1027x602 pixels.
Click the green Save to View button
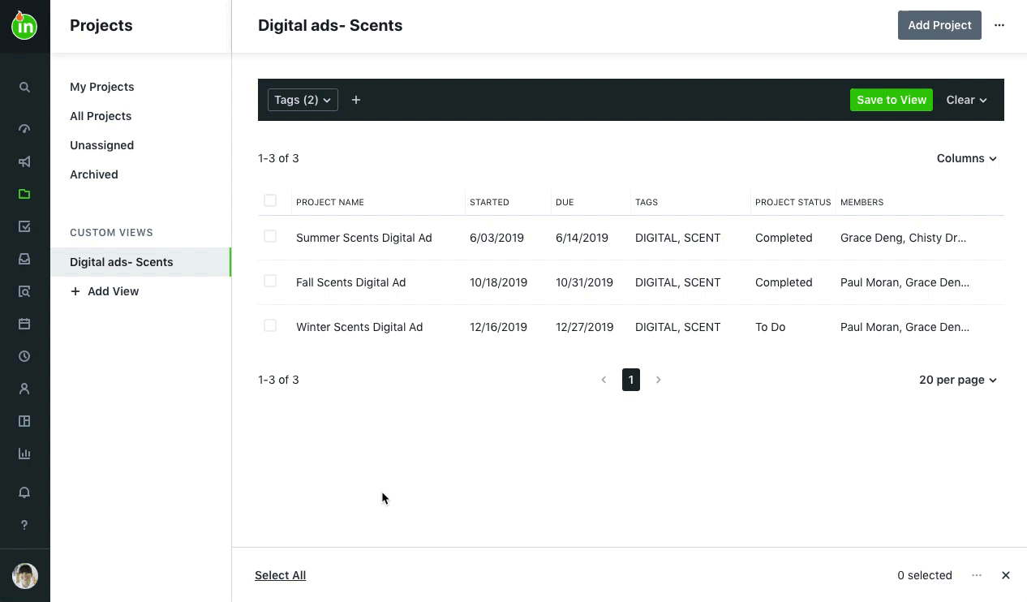(x=892, y=100)
